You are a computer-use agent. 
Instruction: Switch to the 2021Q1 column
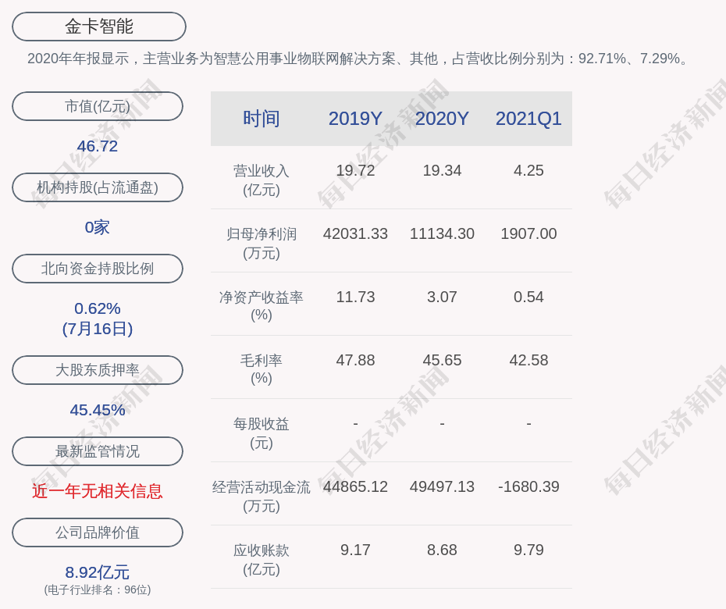(528, 118)
